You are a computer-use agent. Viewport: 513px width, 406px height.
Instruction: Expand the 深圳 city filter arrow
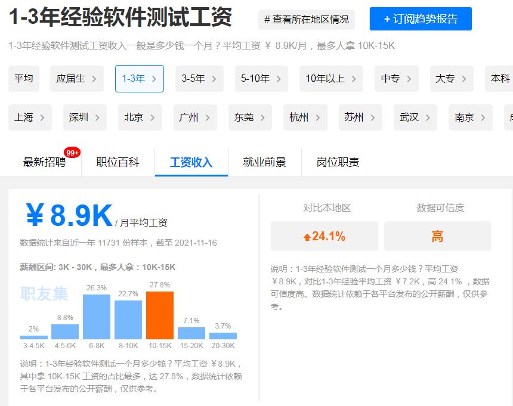pos(98,117)
